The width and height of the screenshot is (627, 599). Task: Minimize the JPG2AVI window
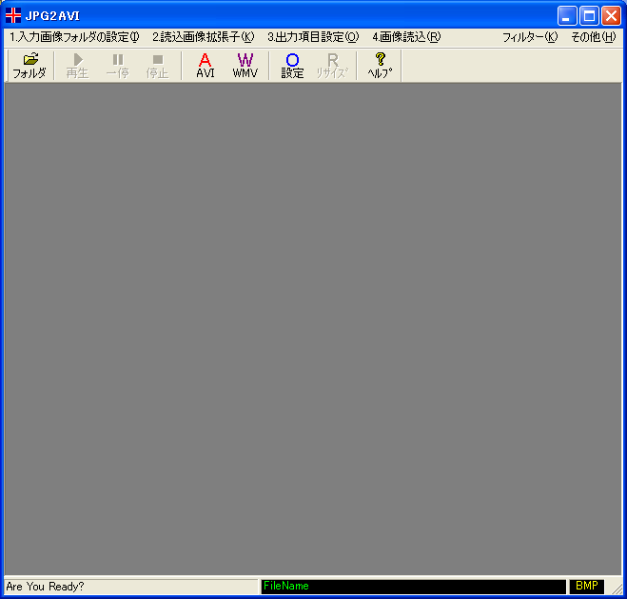(x=567, y=16)
